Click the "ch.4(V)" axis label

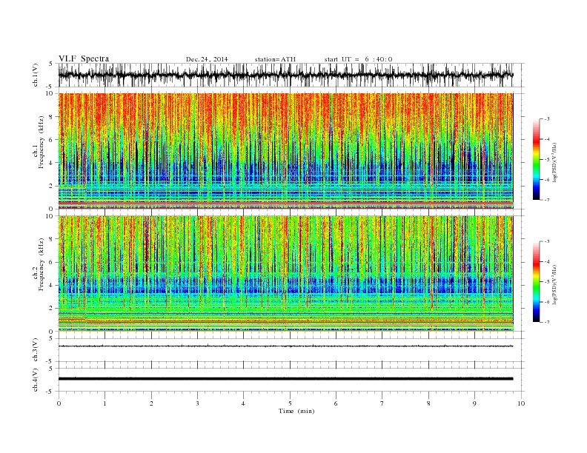click(36, 380)
